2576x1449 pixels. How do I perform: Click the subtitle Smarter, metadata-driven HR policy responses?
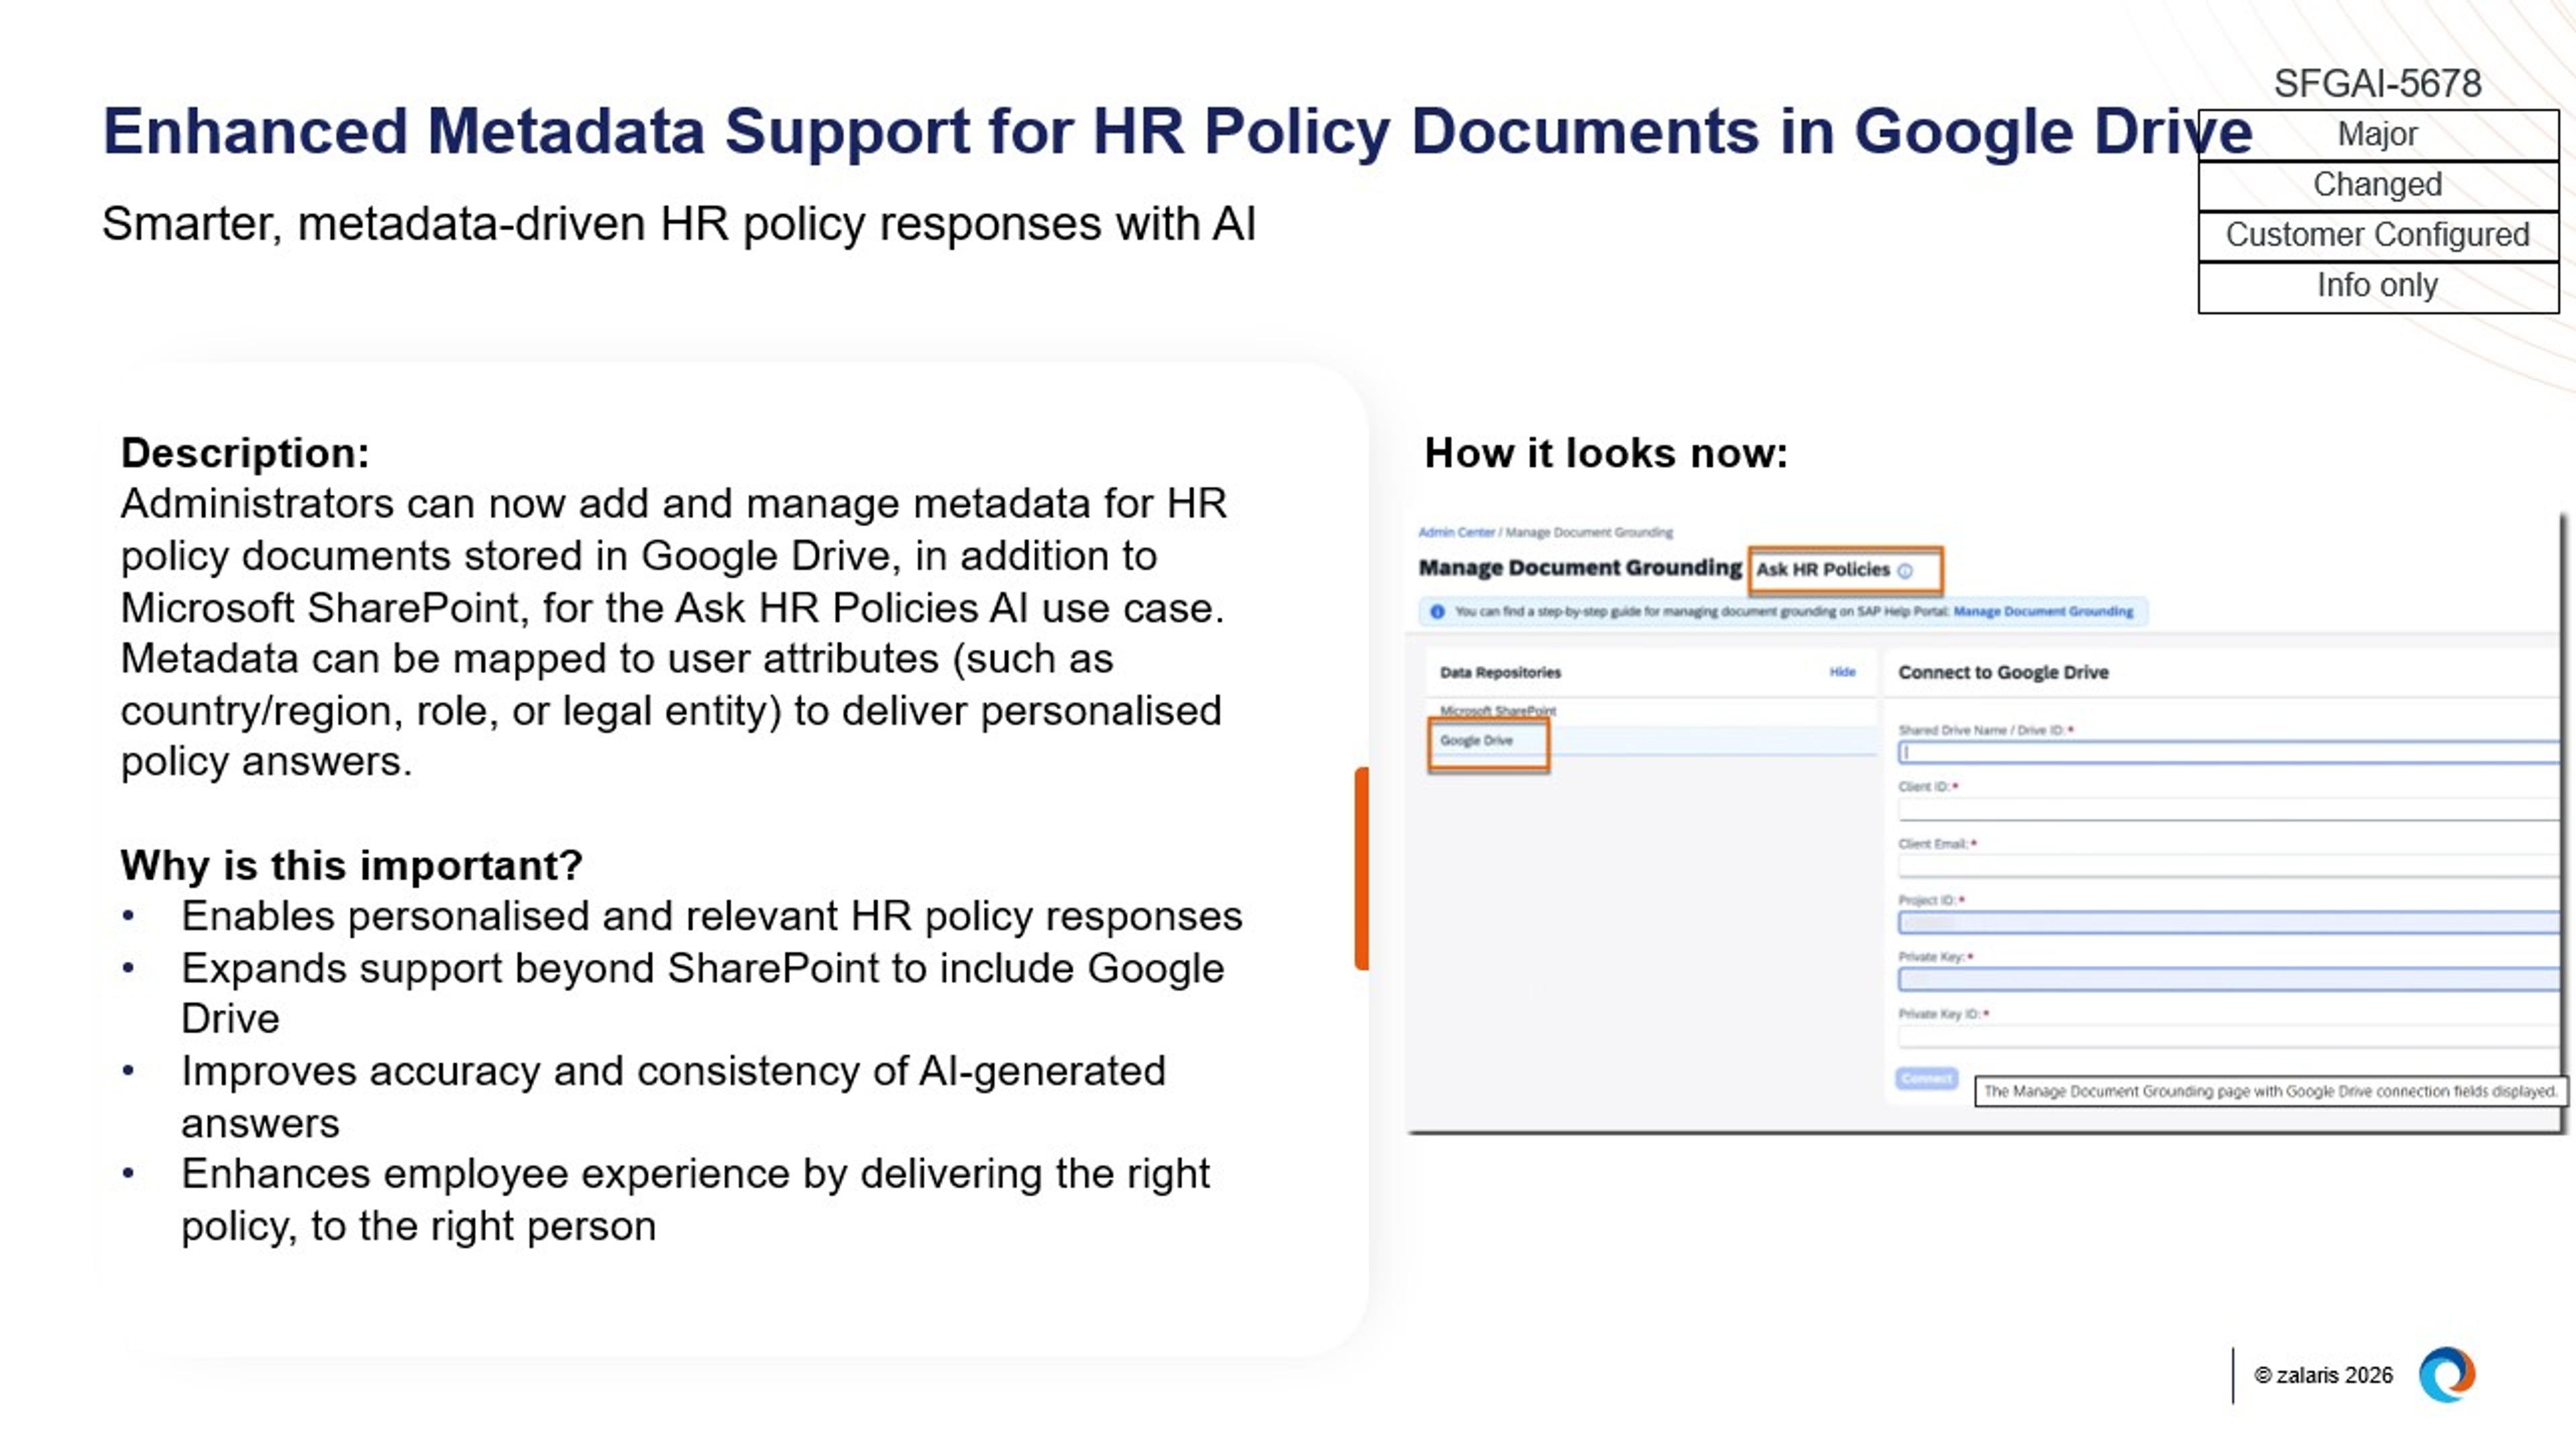(678, 224)
